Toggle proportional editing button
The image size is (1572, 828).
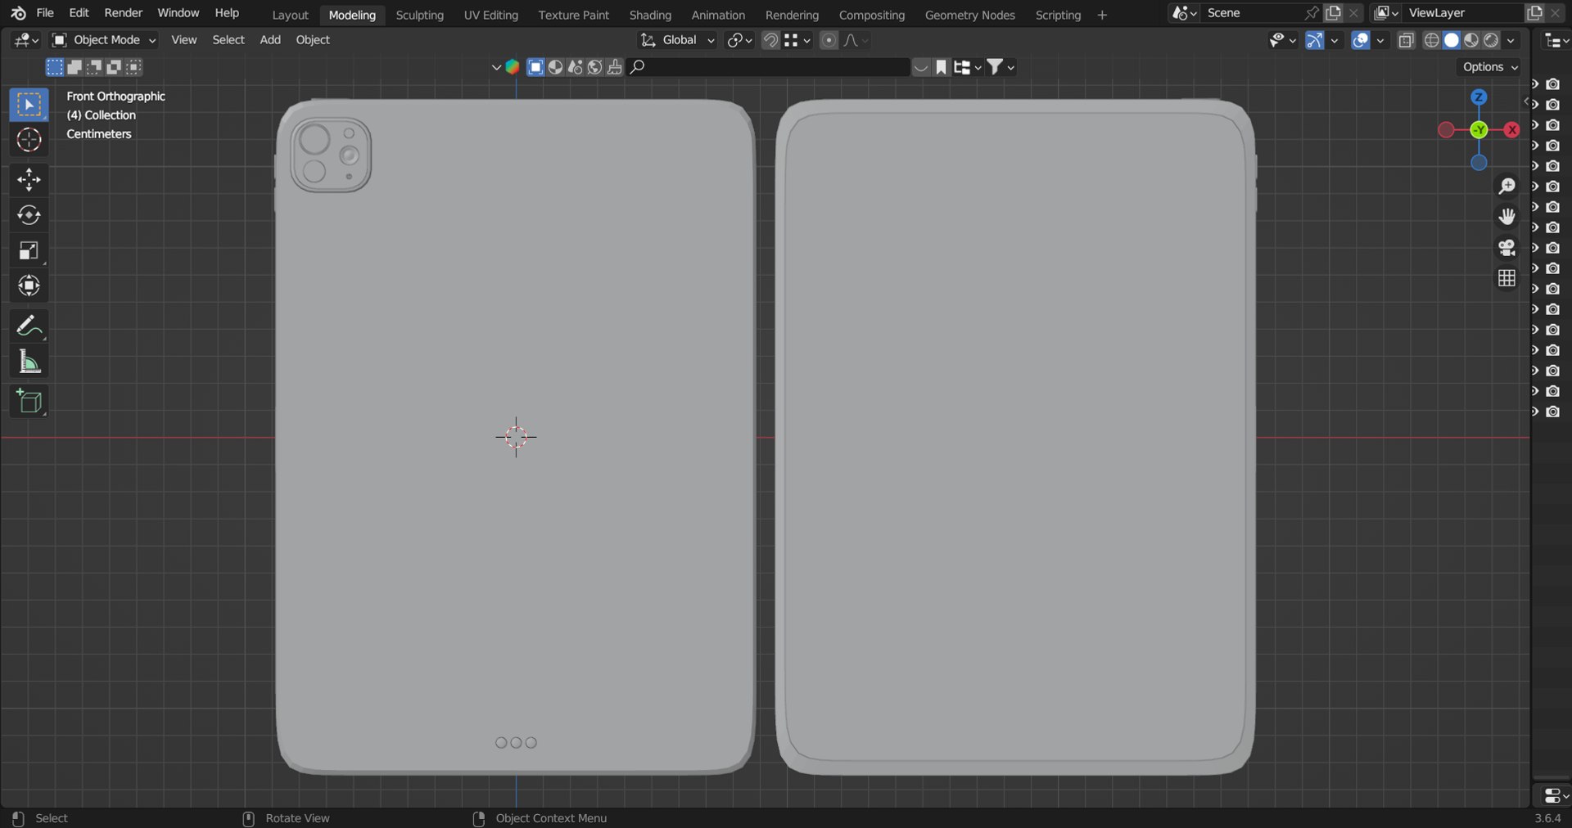click(x=829, y=40)
